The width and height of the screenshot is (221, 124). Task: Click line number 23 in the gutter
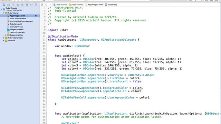(x=44, y=75)
